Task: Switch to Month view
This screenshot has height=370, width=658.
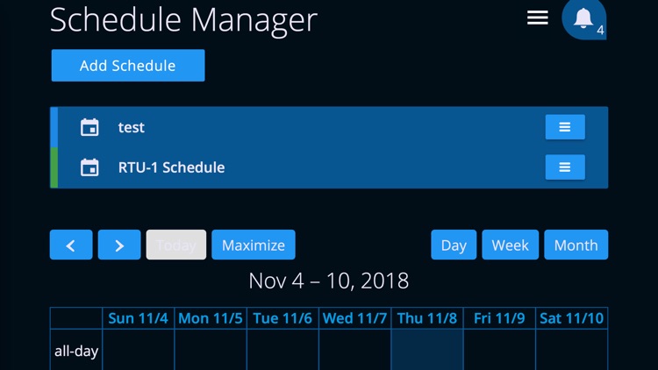Action: tap(576, 245)
